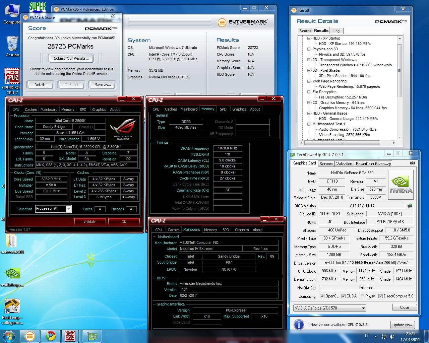Viewport: 429px width, 343px height.
Task: Click the Validate button in CPU-Z
Action: pyautogui.click(x=90, y=222)
